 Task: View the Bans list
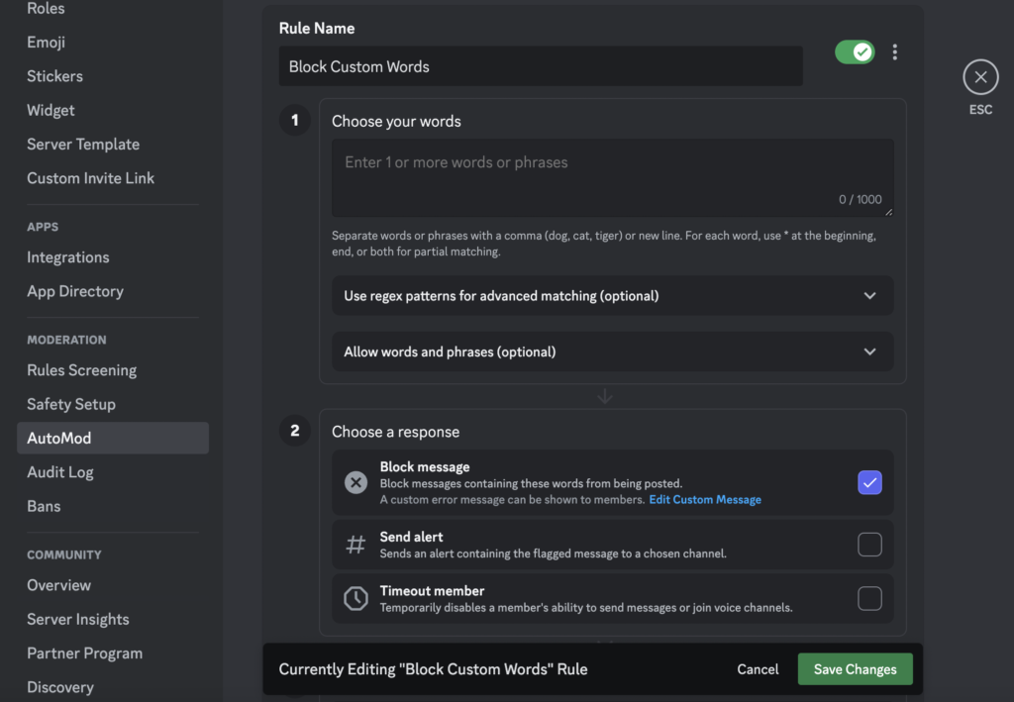(x=44, y=506)
